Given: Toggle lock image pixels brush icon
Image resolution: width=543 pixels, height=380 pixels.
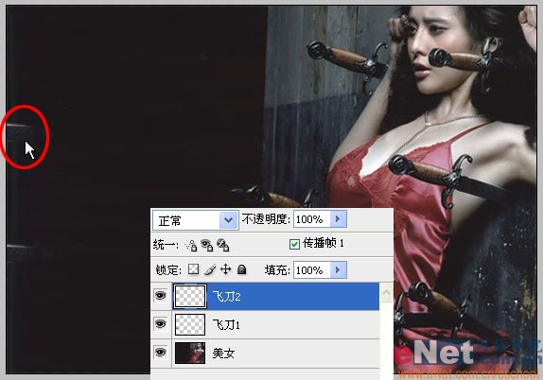Looking at the screenshot, I should coord(210,269).
